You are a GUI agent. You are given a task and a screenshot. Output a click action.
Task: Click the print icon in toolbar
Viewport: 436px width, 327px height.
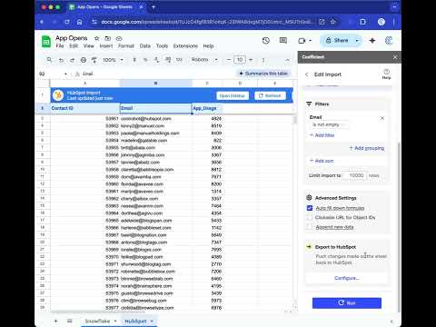(x=84, y=60)
